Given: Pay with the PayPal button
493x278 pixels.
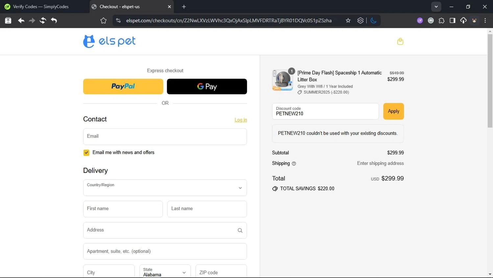Looking at the screenshot, I should pyautogui.click(x=123, y=87).
